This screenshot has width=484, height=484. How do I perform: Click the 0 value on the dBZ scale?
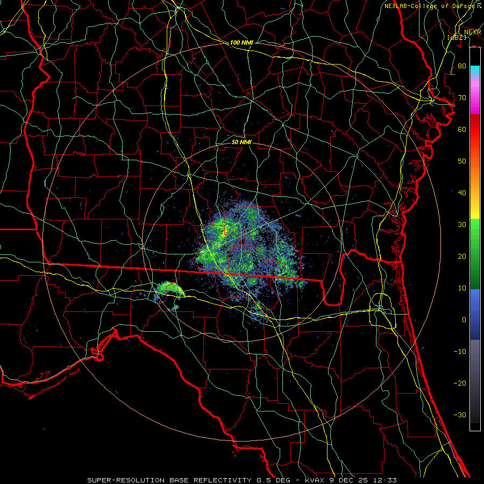pos(464,320)
